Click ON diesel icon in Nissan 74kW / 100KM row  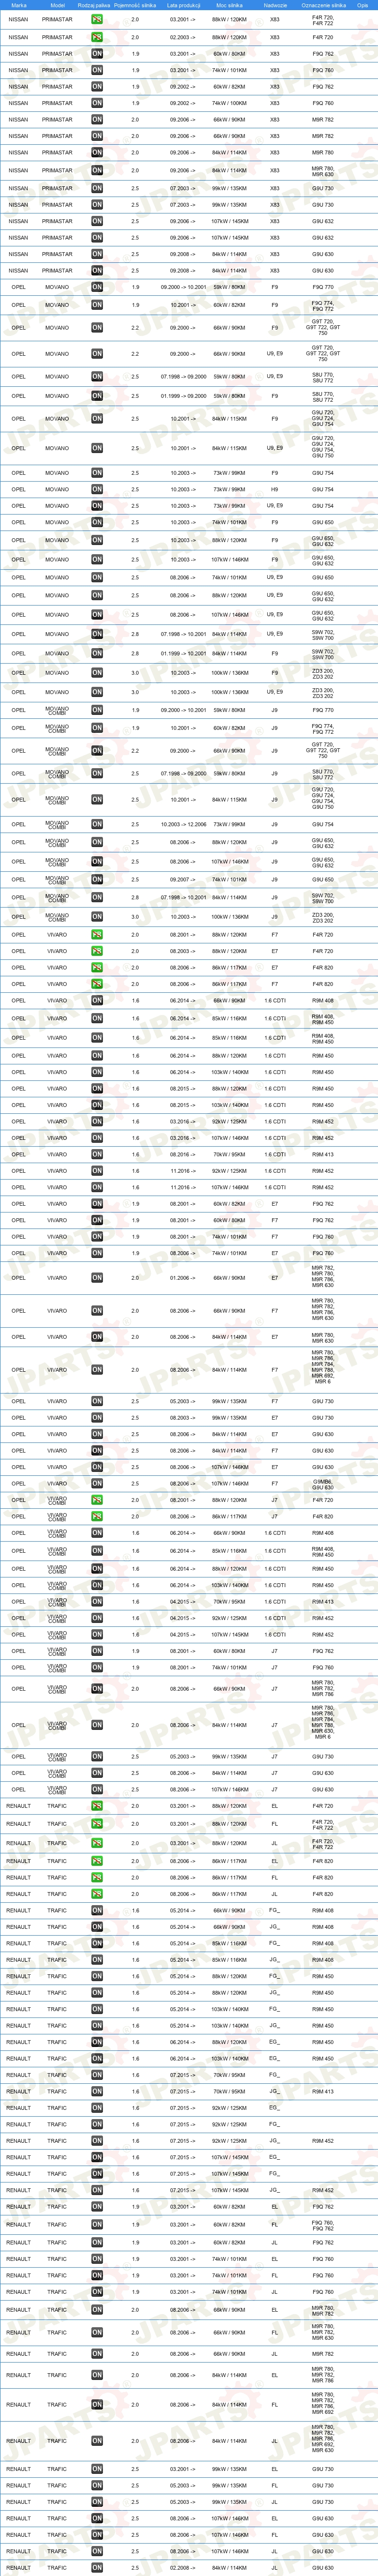pos(97,103)
